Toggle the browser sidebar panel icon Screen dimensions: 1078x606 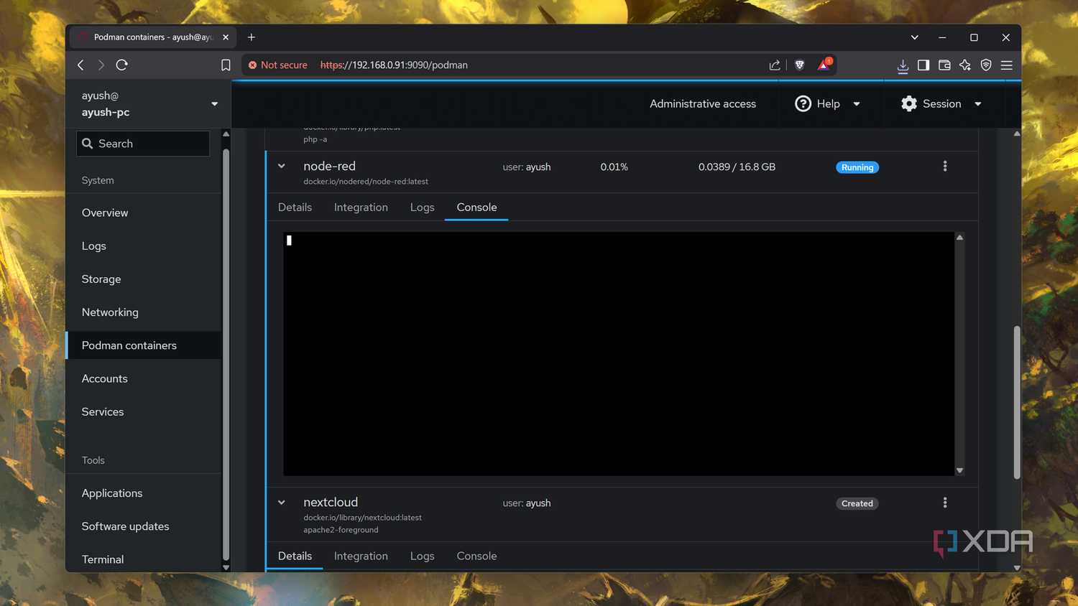click(x=923, y=65)
